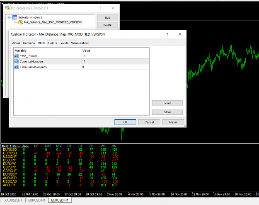The height and width of the screenshot is (205, 259).
Task: Click Edit in the Indicators list window
Action: click(x=107, y=17)
